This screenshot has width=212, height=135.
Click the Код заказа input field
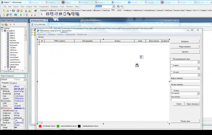(185, 100)
